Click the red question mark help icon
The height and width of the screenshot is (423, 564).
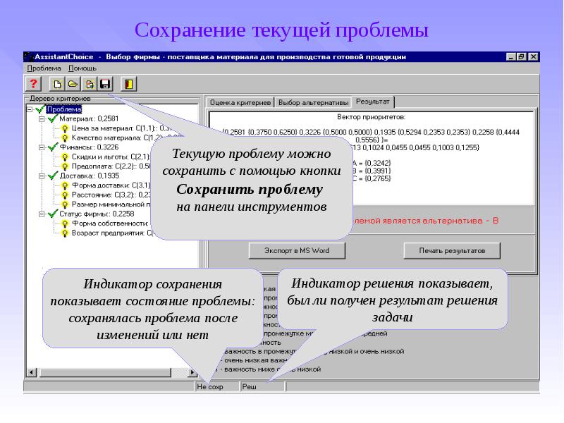[x=33, y=84]
